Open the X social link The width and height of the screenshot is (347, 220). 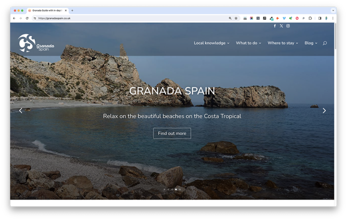(x=281, y=26)
